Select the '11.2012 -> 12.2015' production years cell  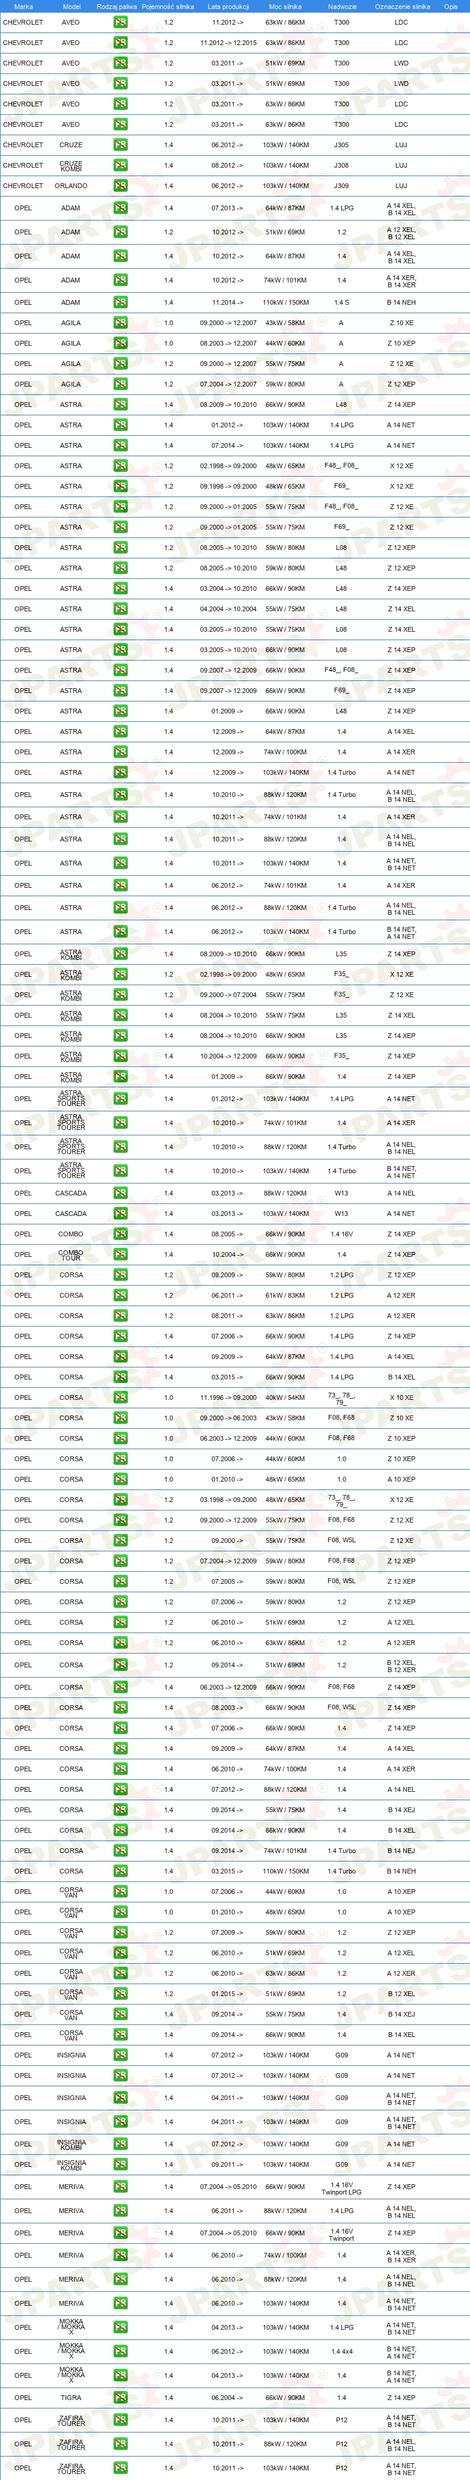[228, 42]
